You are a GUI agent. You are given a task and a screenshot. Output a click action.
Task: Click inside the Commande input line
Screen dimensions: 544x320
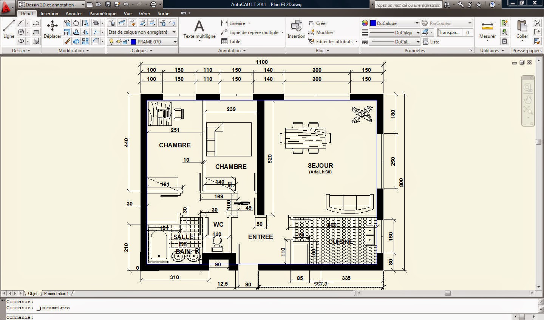coord(76,317)
